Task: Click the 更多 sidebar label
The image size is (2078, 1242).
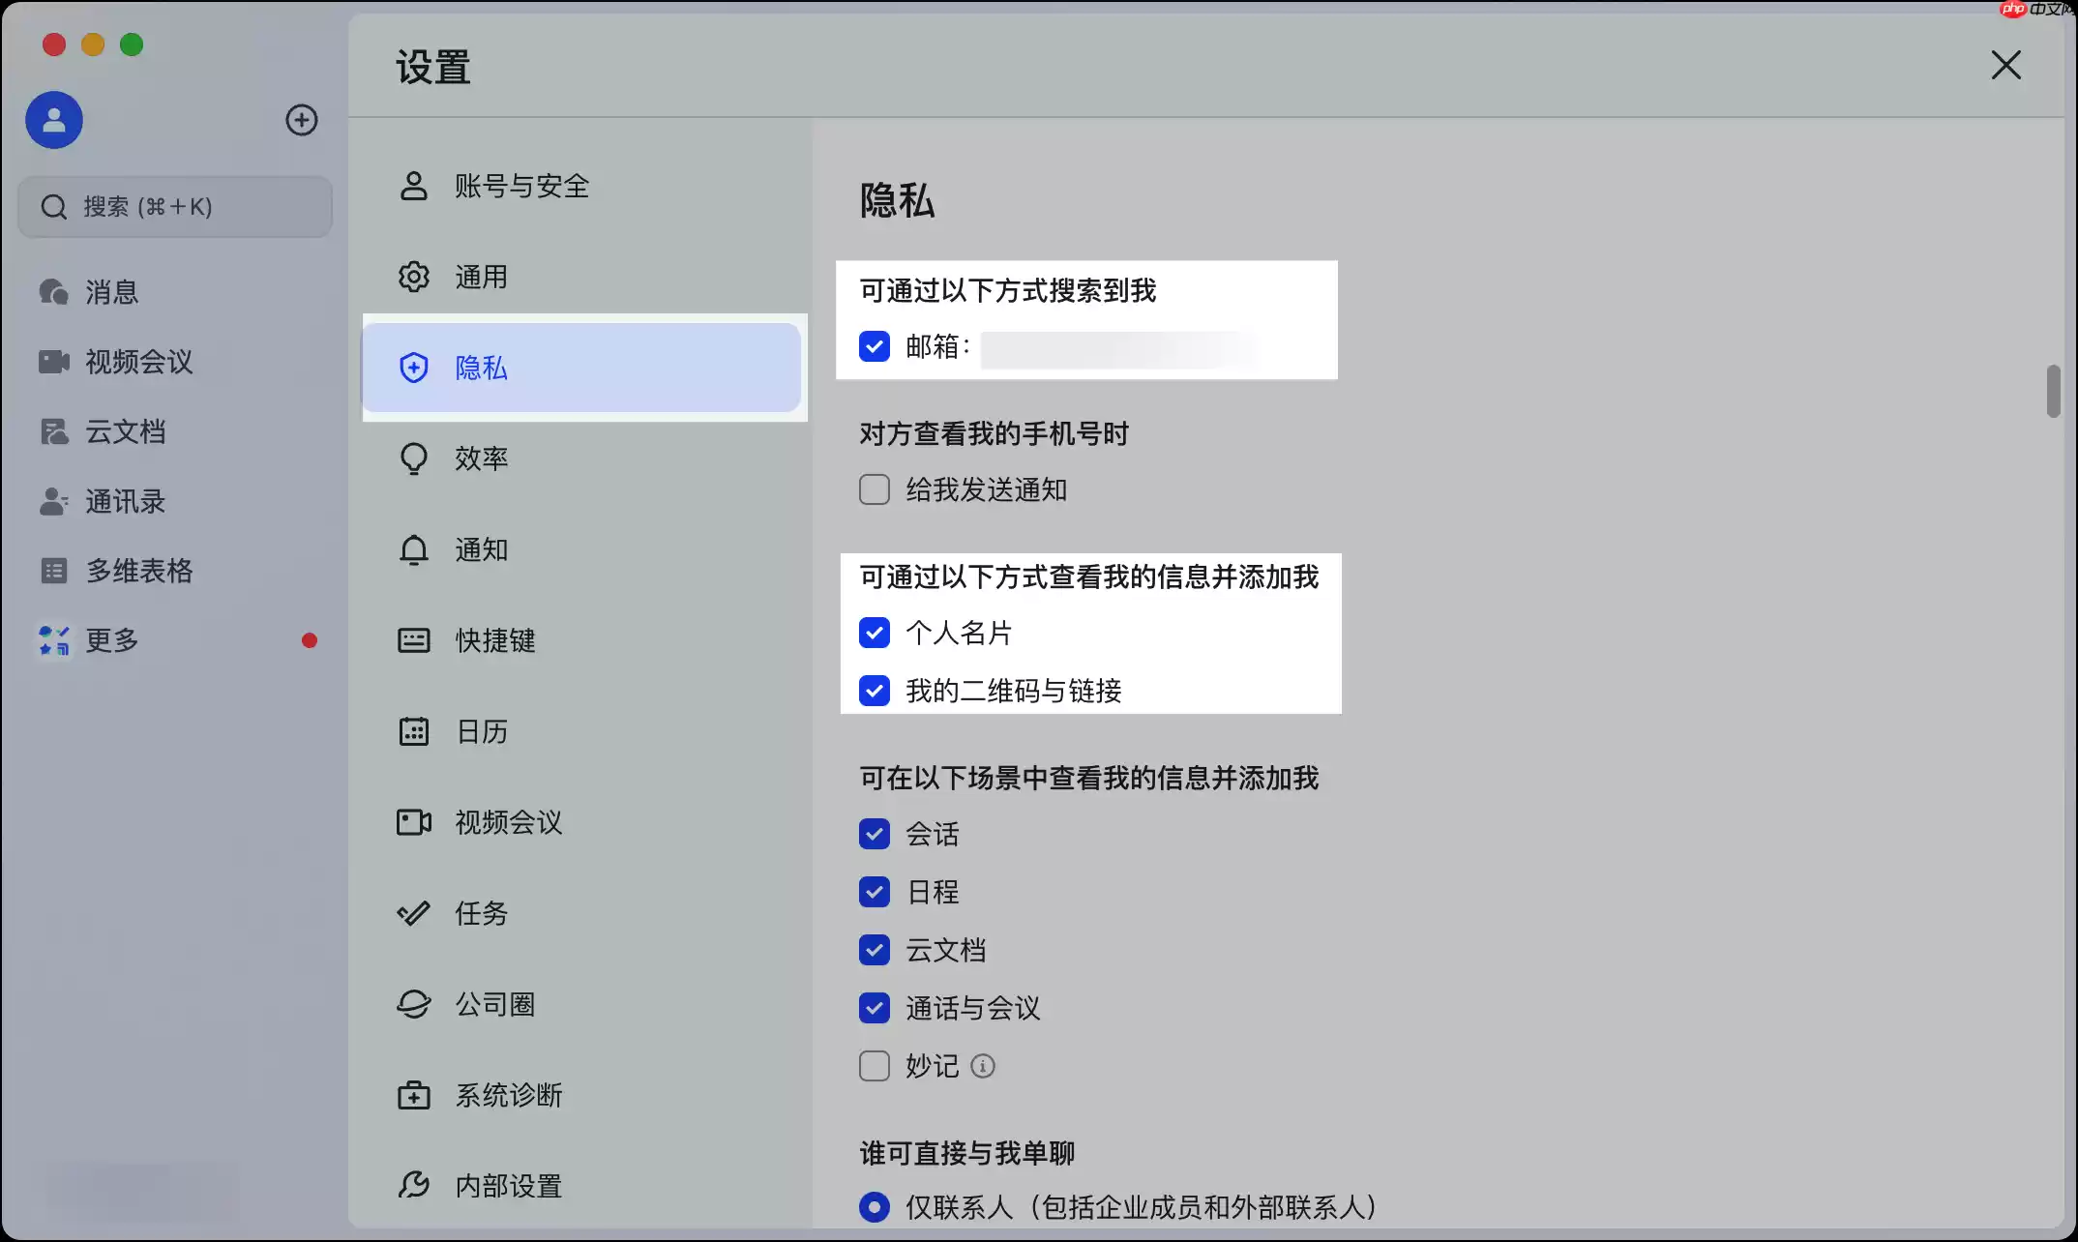Action: pos(112,640)
